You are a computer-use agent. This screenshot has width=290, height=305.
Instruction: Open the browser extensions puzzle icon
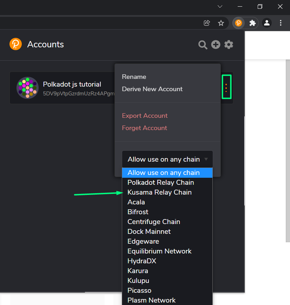click(252, 23)
